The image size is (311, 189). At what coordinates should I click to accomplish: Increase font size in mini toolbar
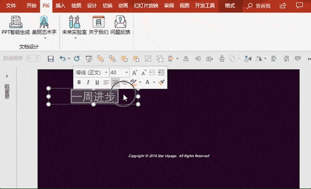[135, 73]
